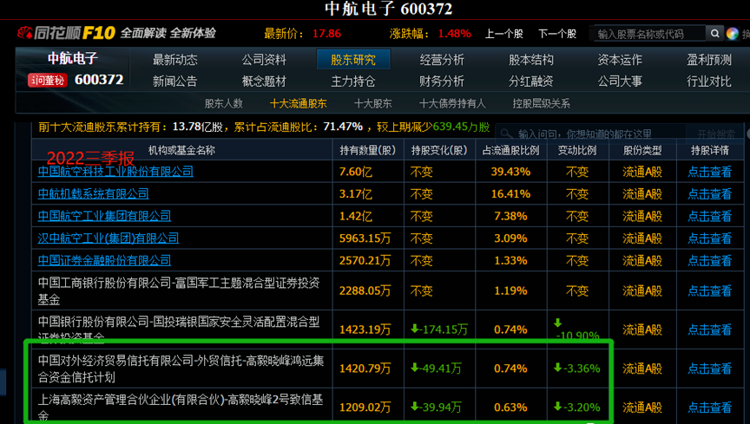
Task: Click 点击查看 for 高毅晓峰2号致信 row
Action: 710,408
